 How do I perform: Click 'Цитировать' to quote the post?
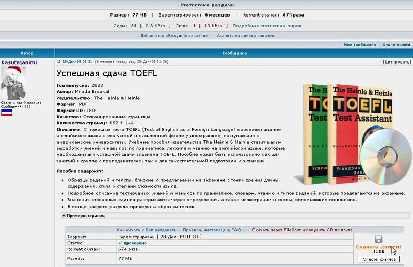tap(397, 61)
